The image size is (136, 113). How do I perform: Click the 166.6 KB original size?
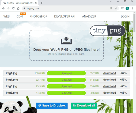point(40,73)
